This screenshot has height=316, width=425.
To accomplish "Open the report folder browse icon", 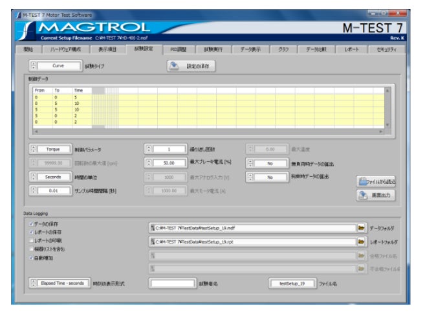I will [x=361, y=242].
